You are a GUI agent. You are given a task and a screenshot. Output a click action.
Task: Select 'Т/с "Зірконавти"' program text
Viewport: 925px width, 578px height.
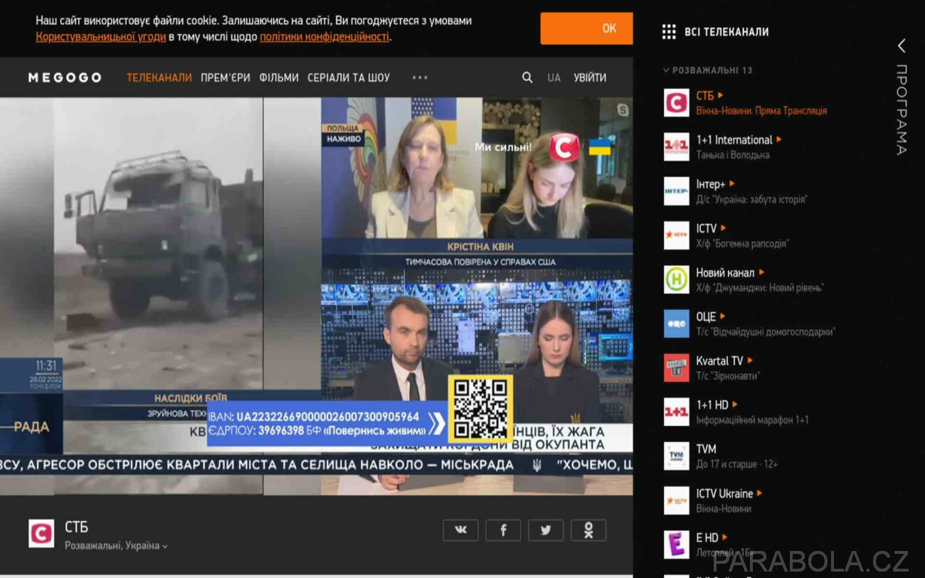click(x=728, y=376)
